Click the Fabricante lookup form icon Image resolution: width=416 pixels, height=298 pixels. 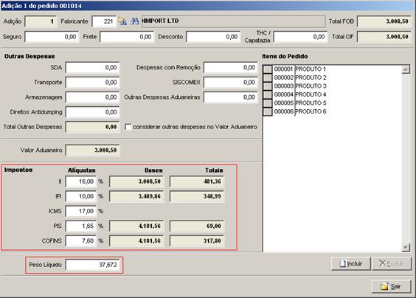pos(122,21)
